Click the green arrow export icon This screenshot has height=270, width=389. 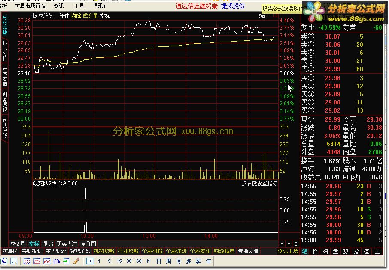pos(66,261)
